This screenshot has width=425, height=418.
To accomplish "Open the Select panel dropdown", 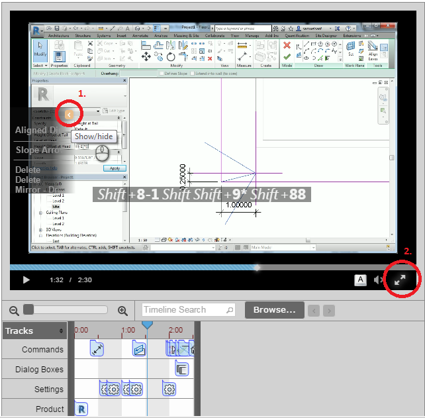I will pos(40,66).
